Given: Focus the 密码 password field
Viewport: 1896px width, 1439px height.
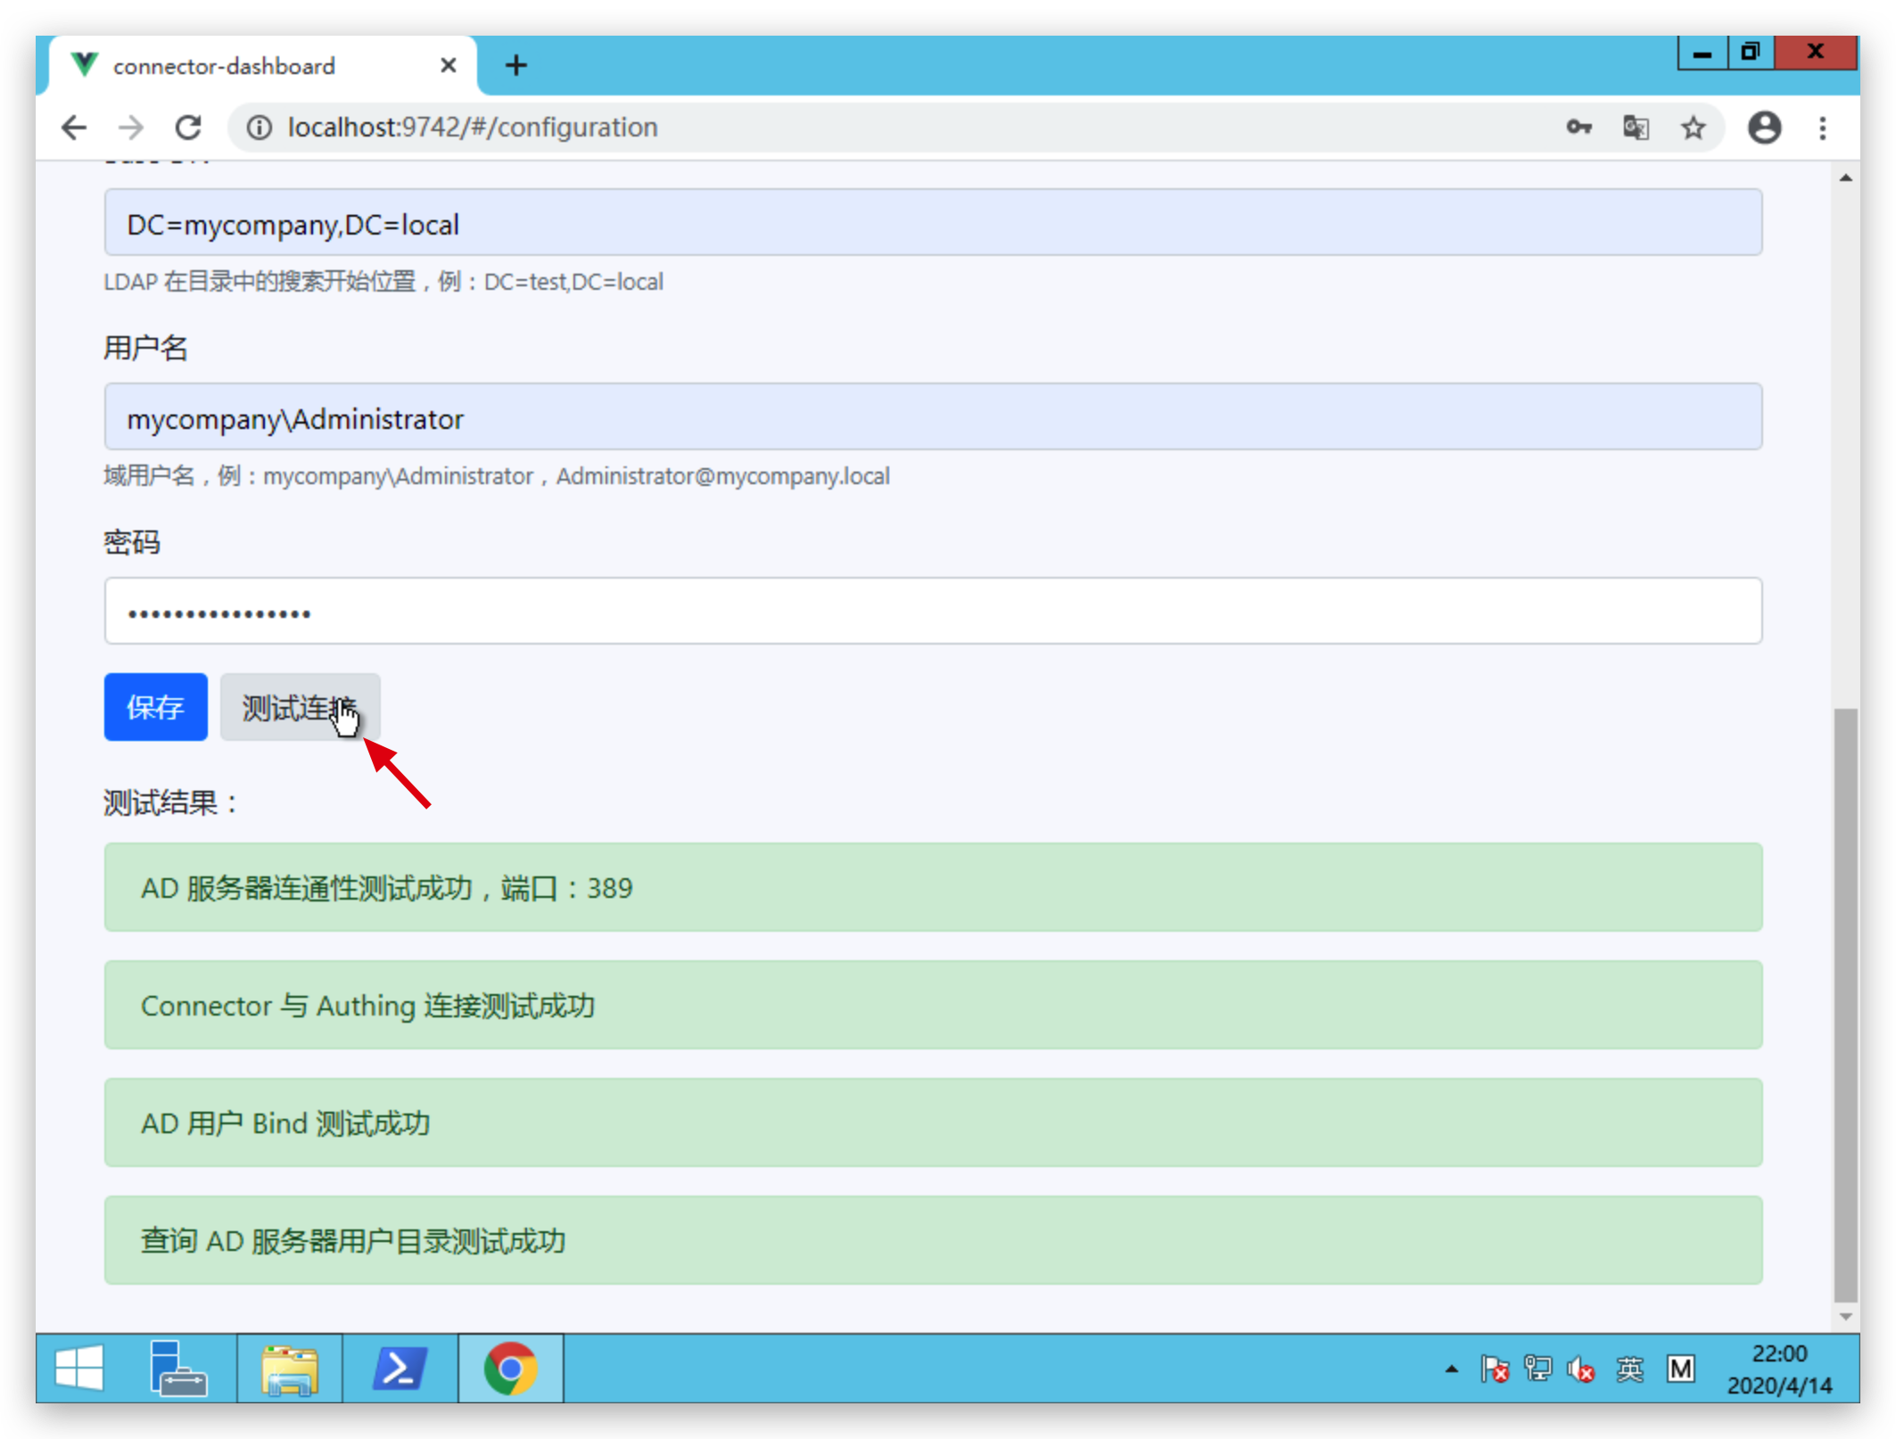Looking at the screenshot, I should pyautogui.click(x=932, y=611).
